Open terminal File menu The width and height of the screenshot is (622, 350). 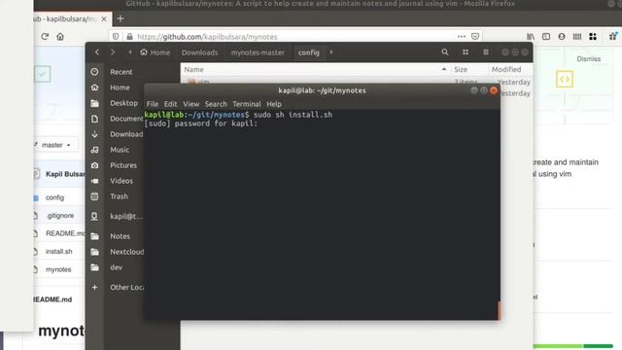coord(153,104)
